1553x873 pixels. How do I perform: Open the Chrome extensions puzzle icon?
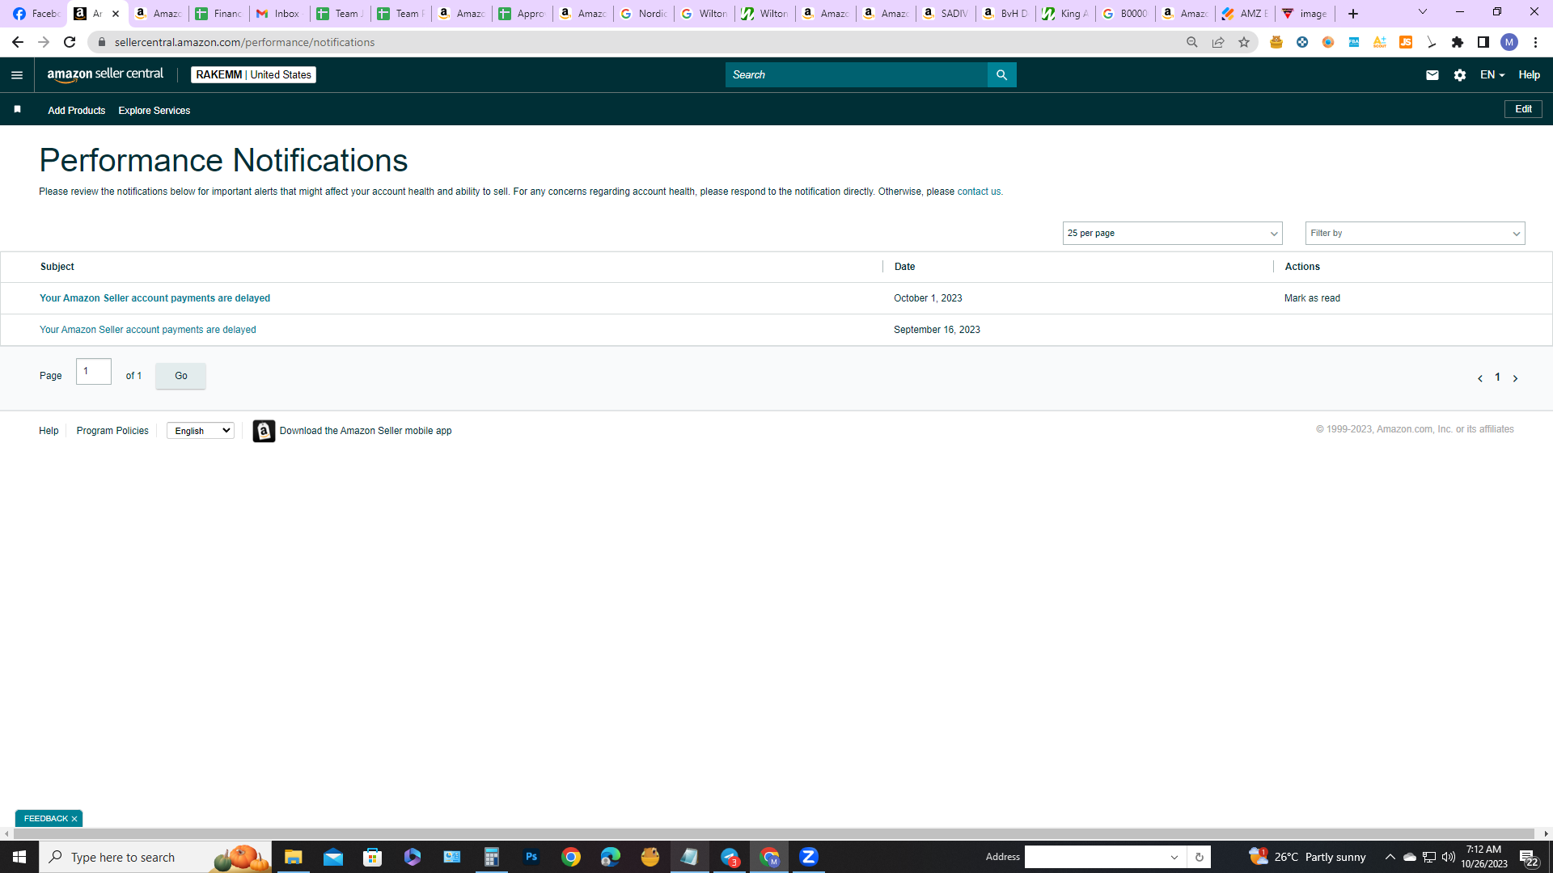(1458, 42)
